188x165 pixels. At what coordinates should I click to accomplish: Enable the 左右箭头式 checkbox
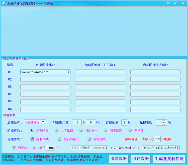click(59, 139)
